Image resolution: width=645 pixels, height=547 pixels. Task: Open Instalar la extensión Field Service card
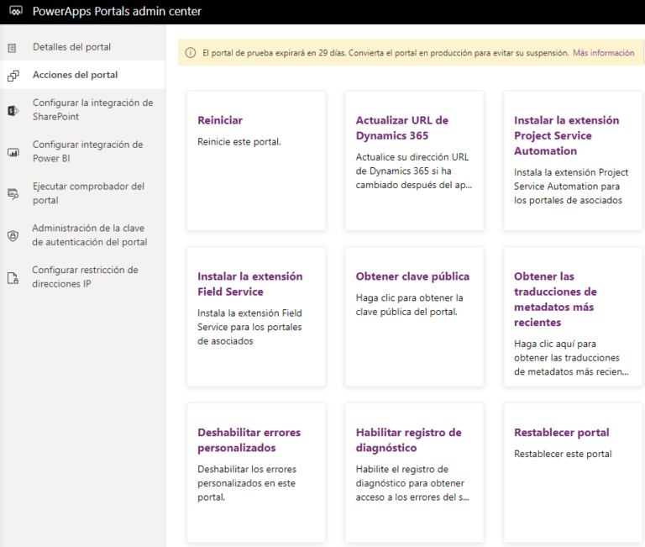(256, 317)
